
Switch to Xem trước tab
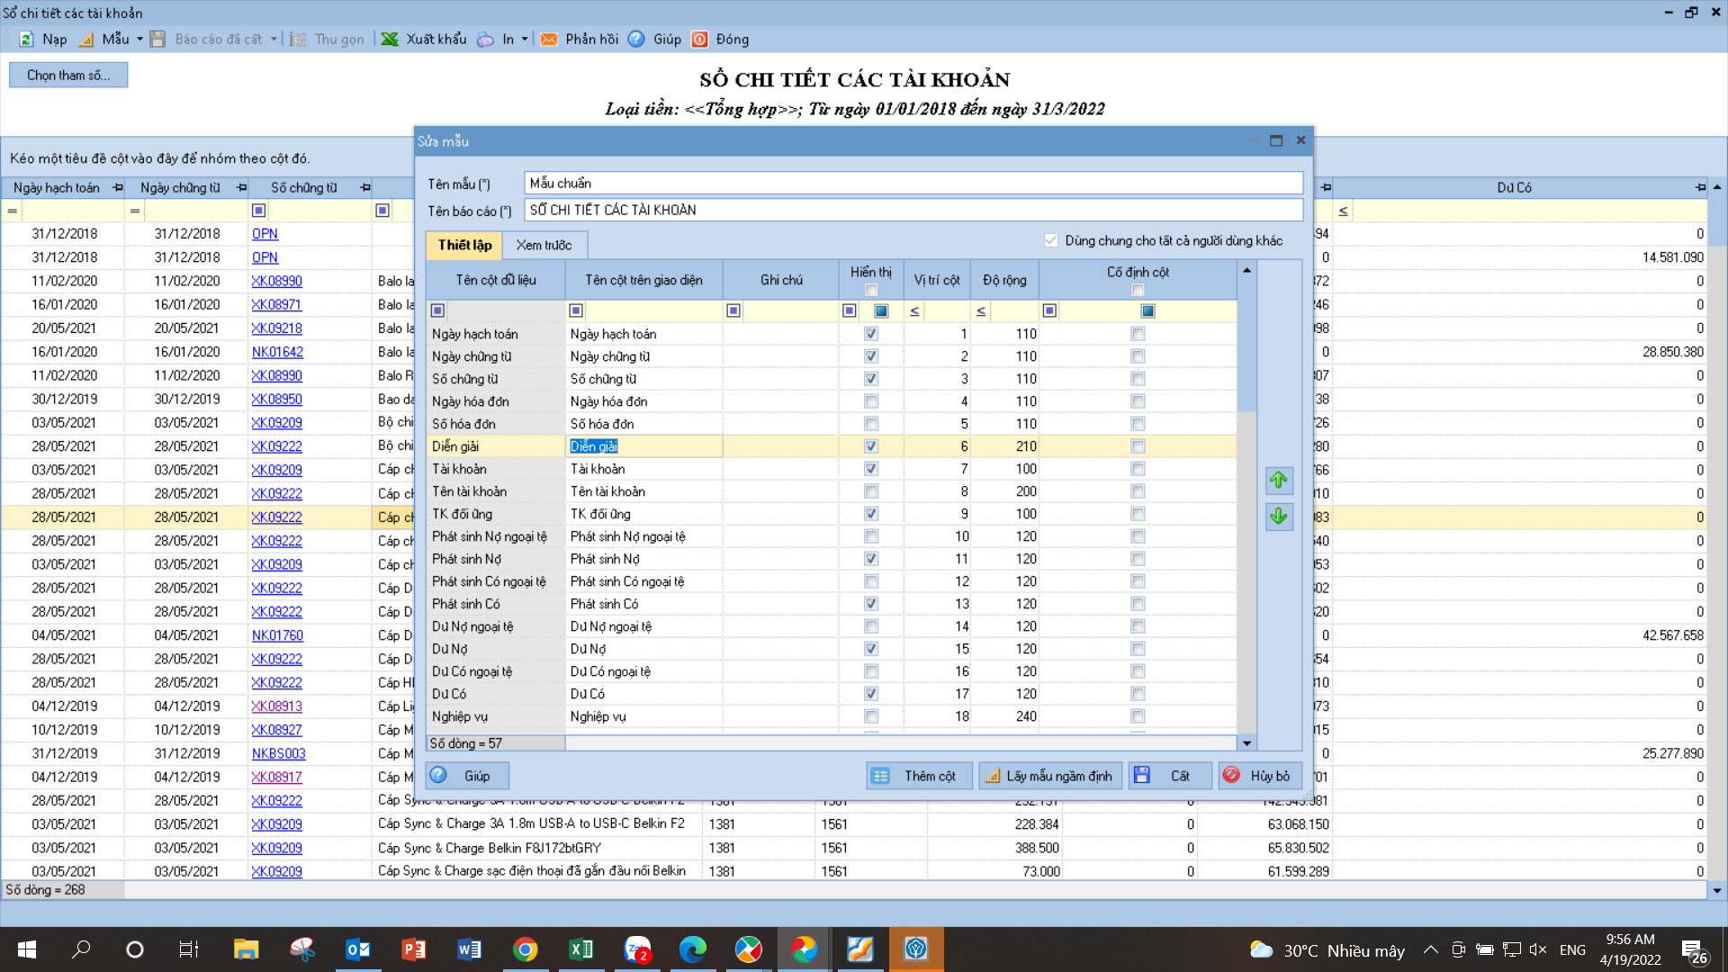coord(544,245)
